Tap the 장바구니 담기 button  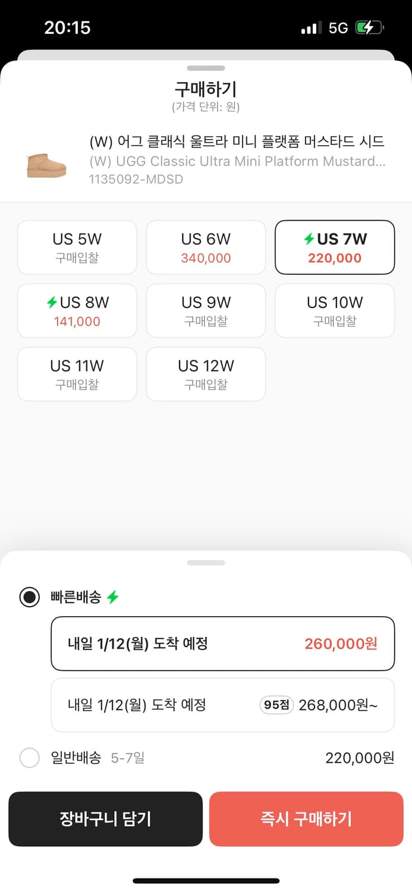(x=105, y=819)
